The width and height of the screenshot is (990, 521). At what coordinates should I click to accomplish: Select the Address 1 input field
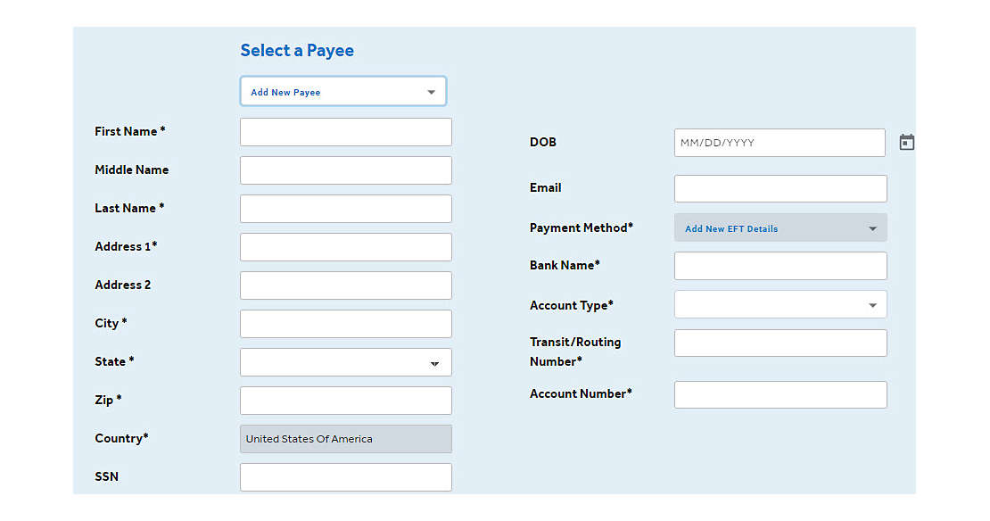pos(345,247)
